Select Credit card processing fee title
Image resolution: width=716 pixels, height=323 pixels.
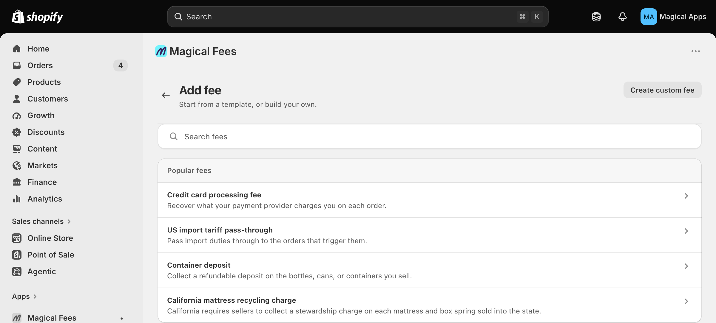point(214,195)
